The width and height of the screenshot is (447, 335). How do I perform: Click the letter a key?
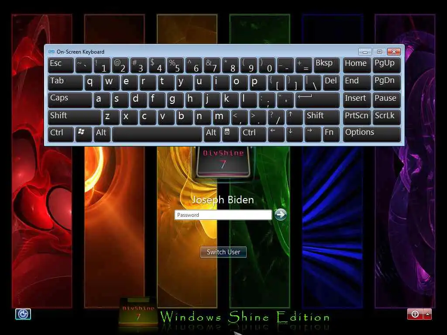point(102,100)
